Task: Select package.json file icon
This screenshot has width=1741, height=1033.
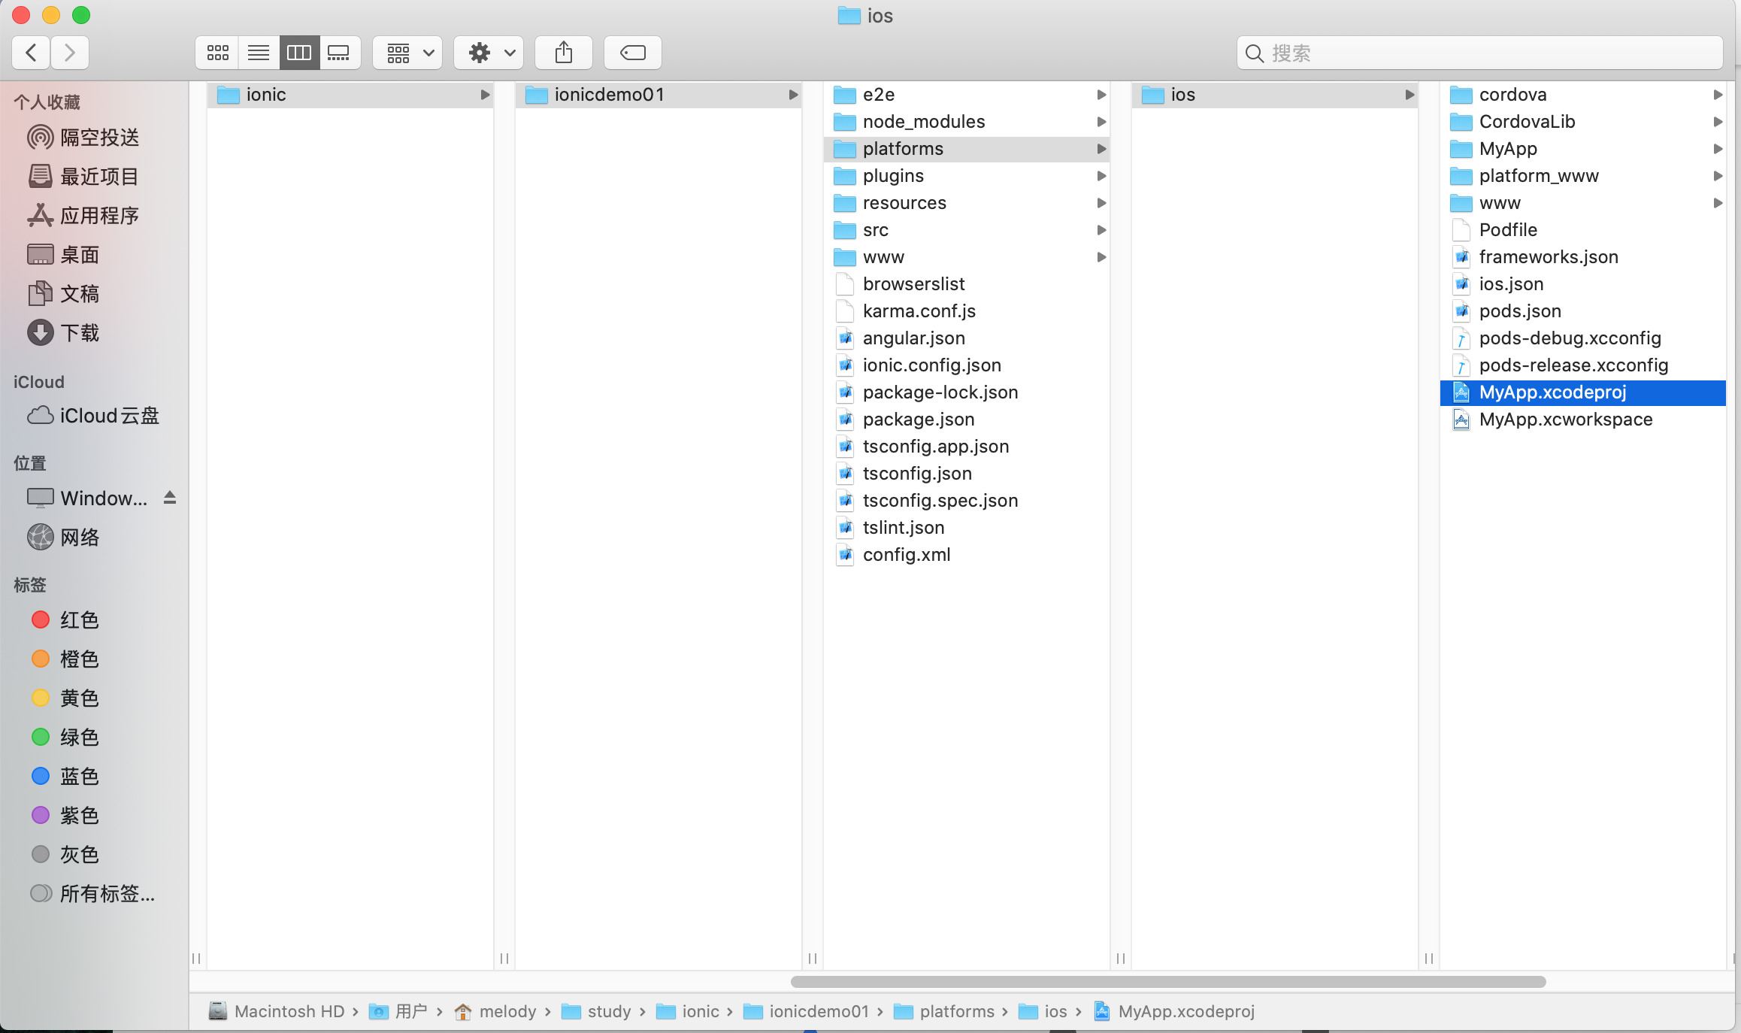Action: coord(845,420)
